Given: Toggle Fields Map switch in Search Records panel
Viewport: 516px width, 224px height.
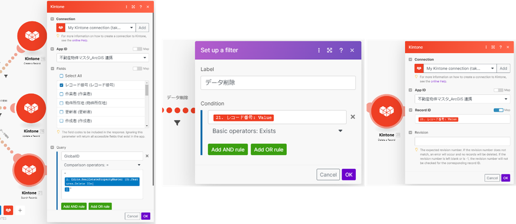Looking at the screenshot, I should click(x=137, y=69).
